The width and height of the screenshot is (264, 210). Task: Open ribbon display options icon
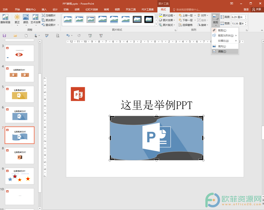pos(232,3)
